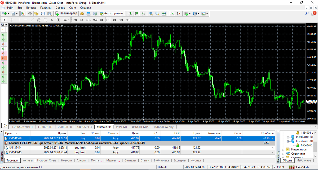Viewport: 318px width, 170px height.
Task: Click the signals radio-wave toolbar icon
Action: pos(95,13)
